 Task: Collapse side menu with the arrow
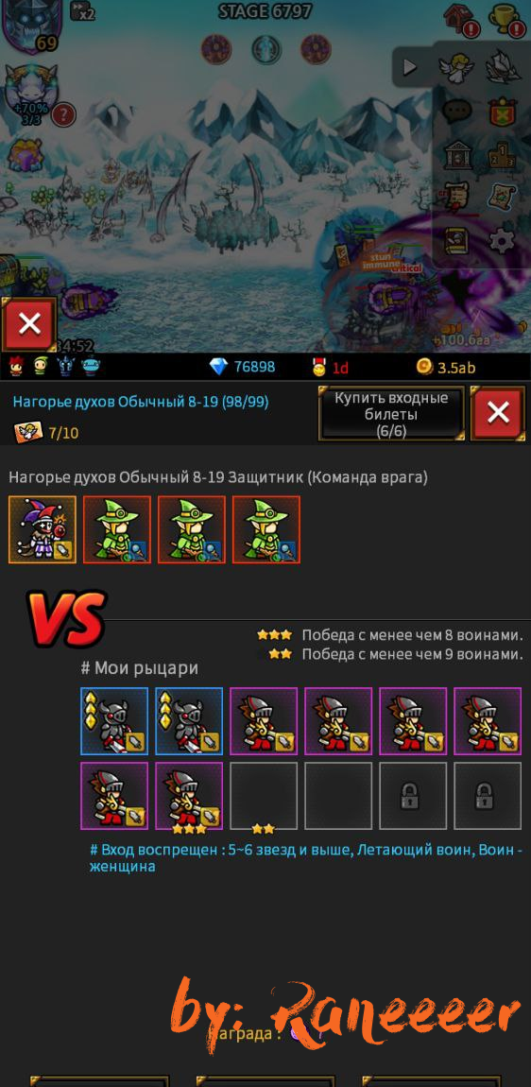tap(410, 67)
